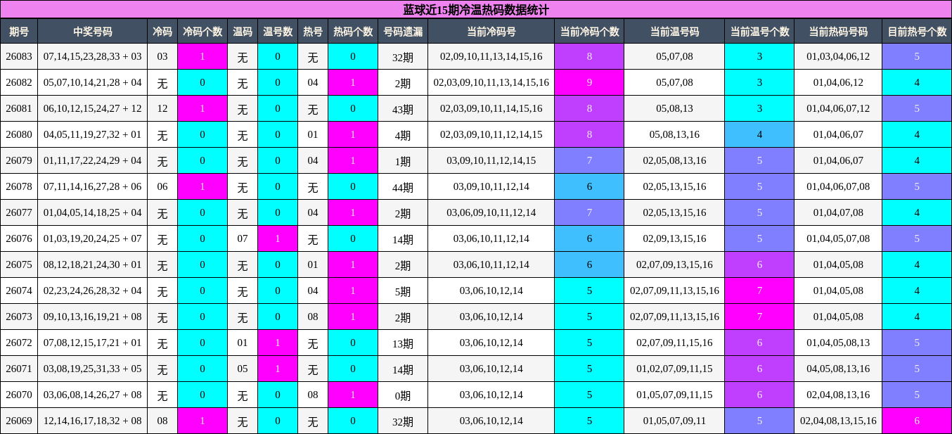Click cold numbers 03,06,09,10,11,12,14

coord(491,212)
